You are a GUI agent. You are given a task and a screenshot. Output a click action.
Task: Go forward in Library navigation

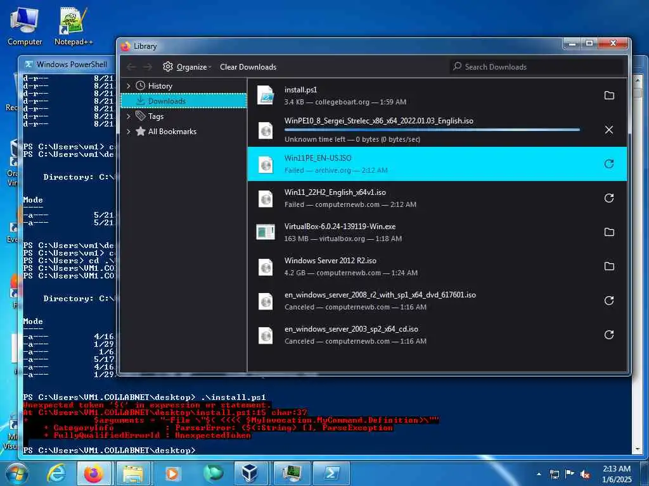click(x=148, y=67)
